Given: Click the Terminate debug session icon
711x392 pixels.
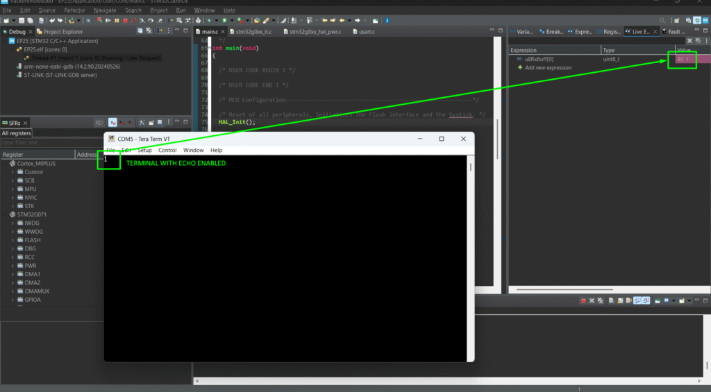Looking at the screenshot, I should [x=125, y=21].
